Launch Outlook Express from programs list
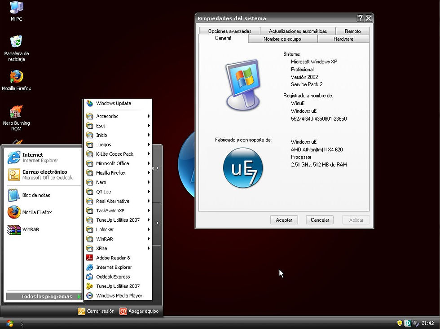 (x=118, y=277)
